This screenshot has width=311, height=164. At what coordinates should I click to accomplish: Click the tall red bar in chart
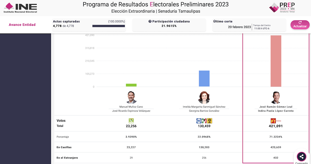[x=276, y=61]
